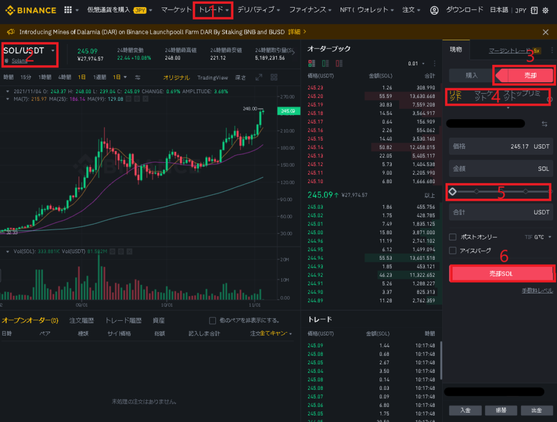Viewport: 557px width, 422px height.
Task: Collapse the Vol indicator row arrow
Action: click(x=8, y=252)
